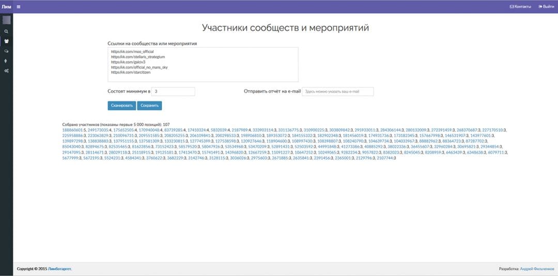Screen dimensions: 558x276
Task: Open the Лимботаргет footer link
Action: (59, 269)
